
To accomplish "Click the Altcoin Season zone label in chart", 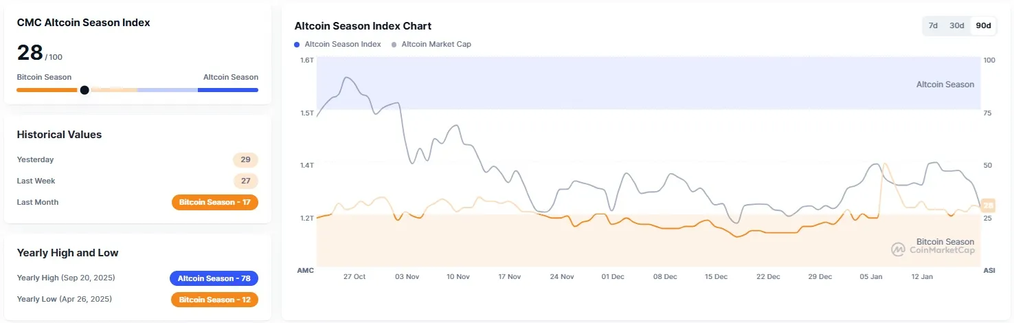I will [945, 85].
